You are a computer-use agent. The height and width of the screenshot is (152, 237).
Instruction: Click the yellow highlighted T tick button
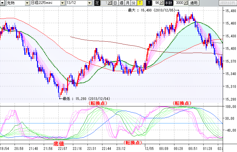139,3
